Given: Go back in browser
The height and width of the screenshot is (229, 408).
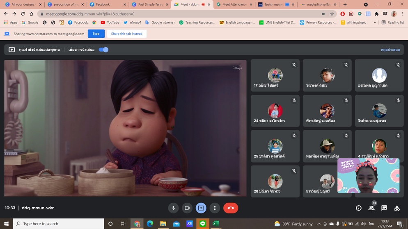Looking at the screenshot, I should click(6, 14).
